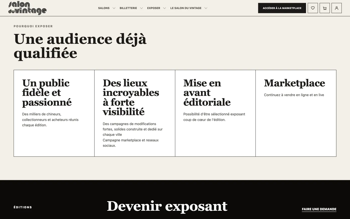Open the shopping cart icon

point(325,8)
